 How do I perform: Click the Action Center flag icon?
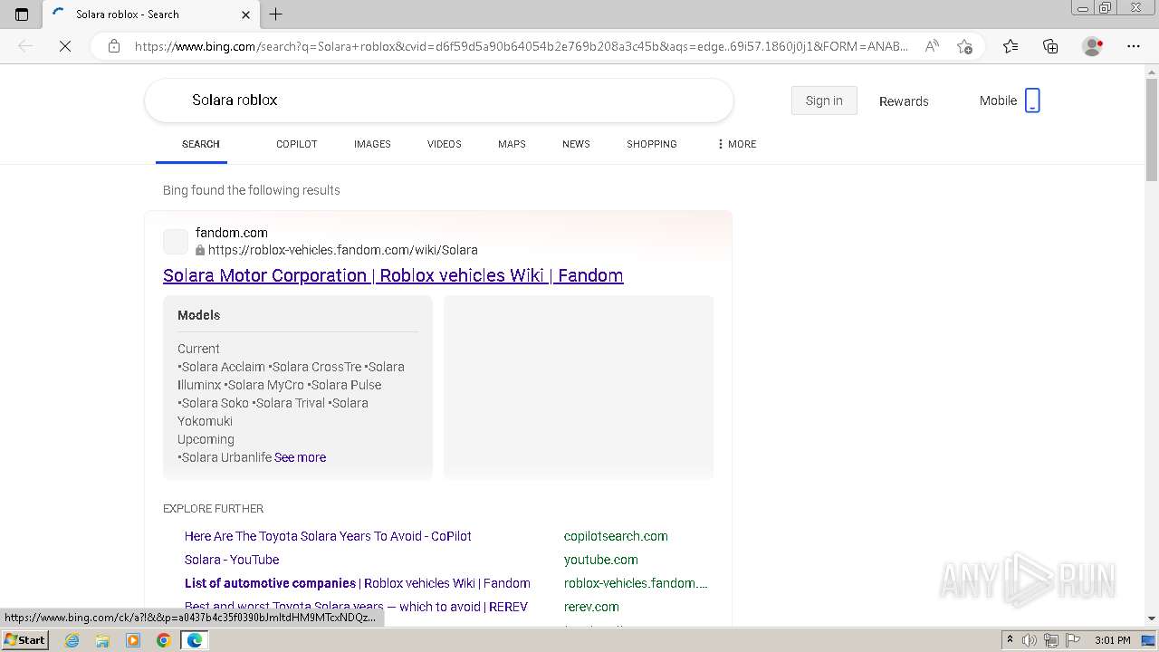[1072, 640]
